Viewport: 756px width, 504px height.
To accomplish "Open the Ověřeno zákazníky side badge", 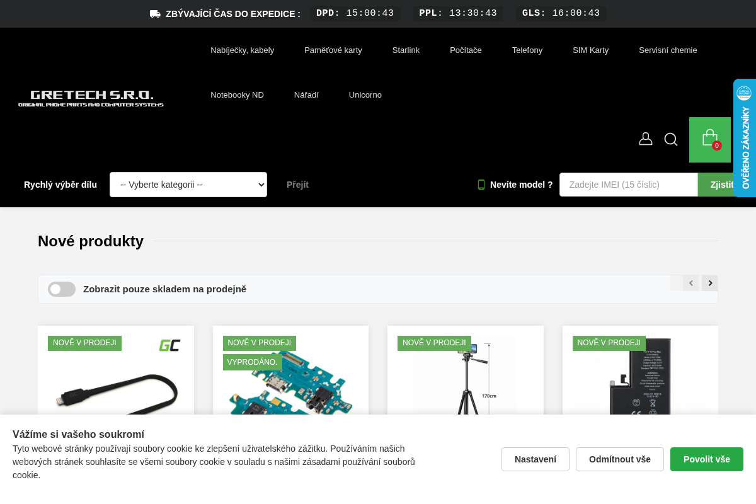I will click(745, 138).
